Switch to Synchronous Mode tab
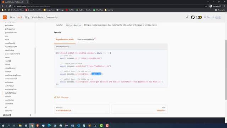 click(x=86, y=39)
